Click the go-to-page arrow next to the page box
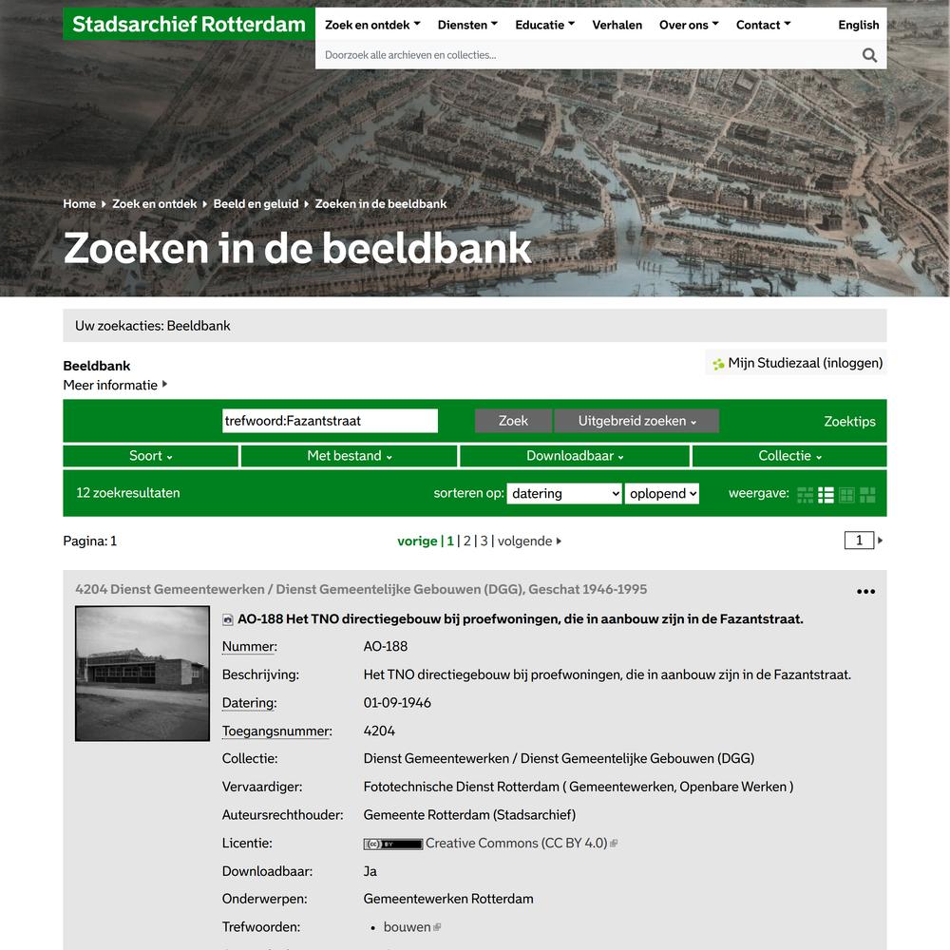 point(881,540)
